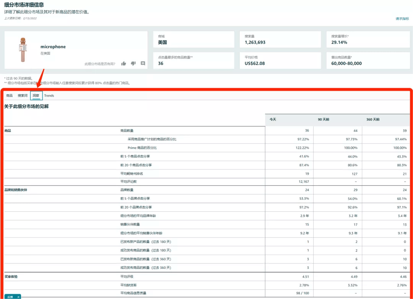Click the 90 天前 column header
Screen dimensions: 413x299
click(324, 120)
